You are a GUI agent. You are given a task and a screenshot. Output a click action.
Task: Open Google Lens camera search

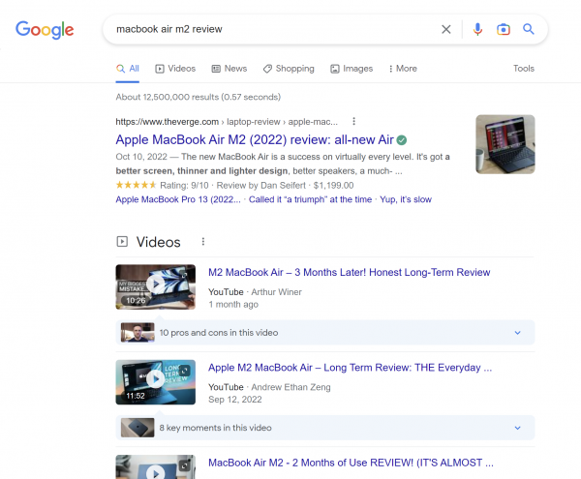[504, 29]
